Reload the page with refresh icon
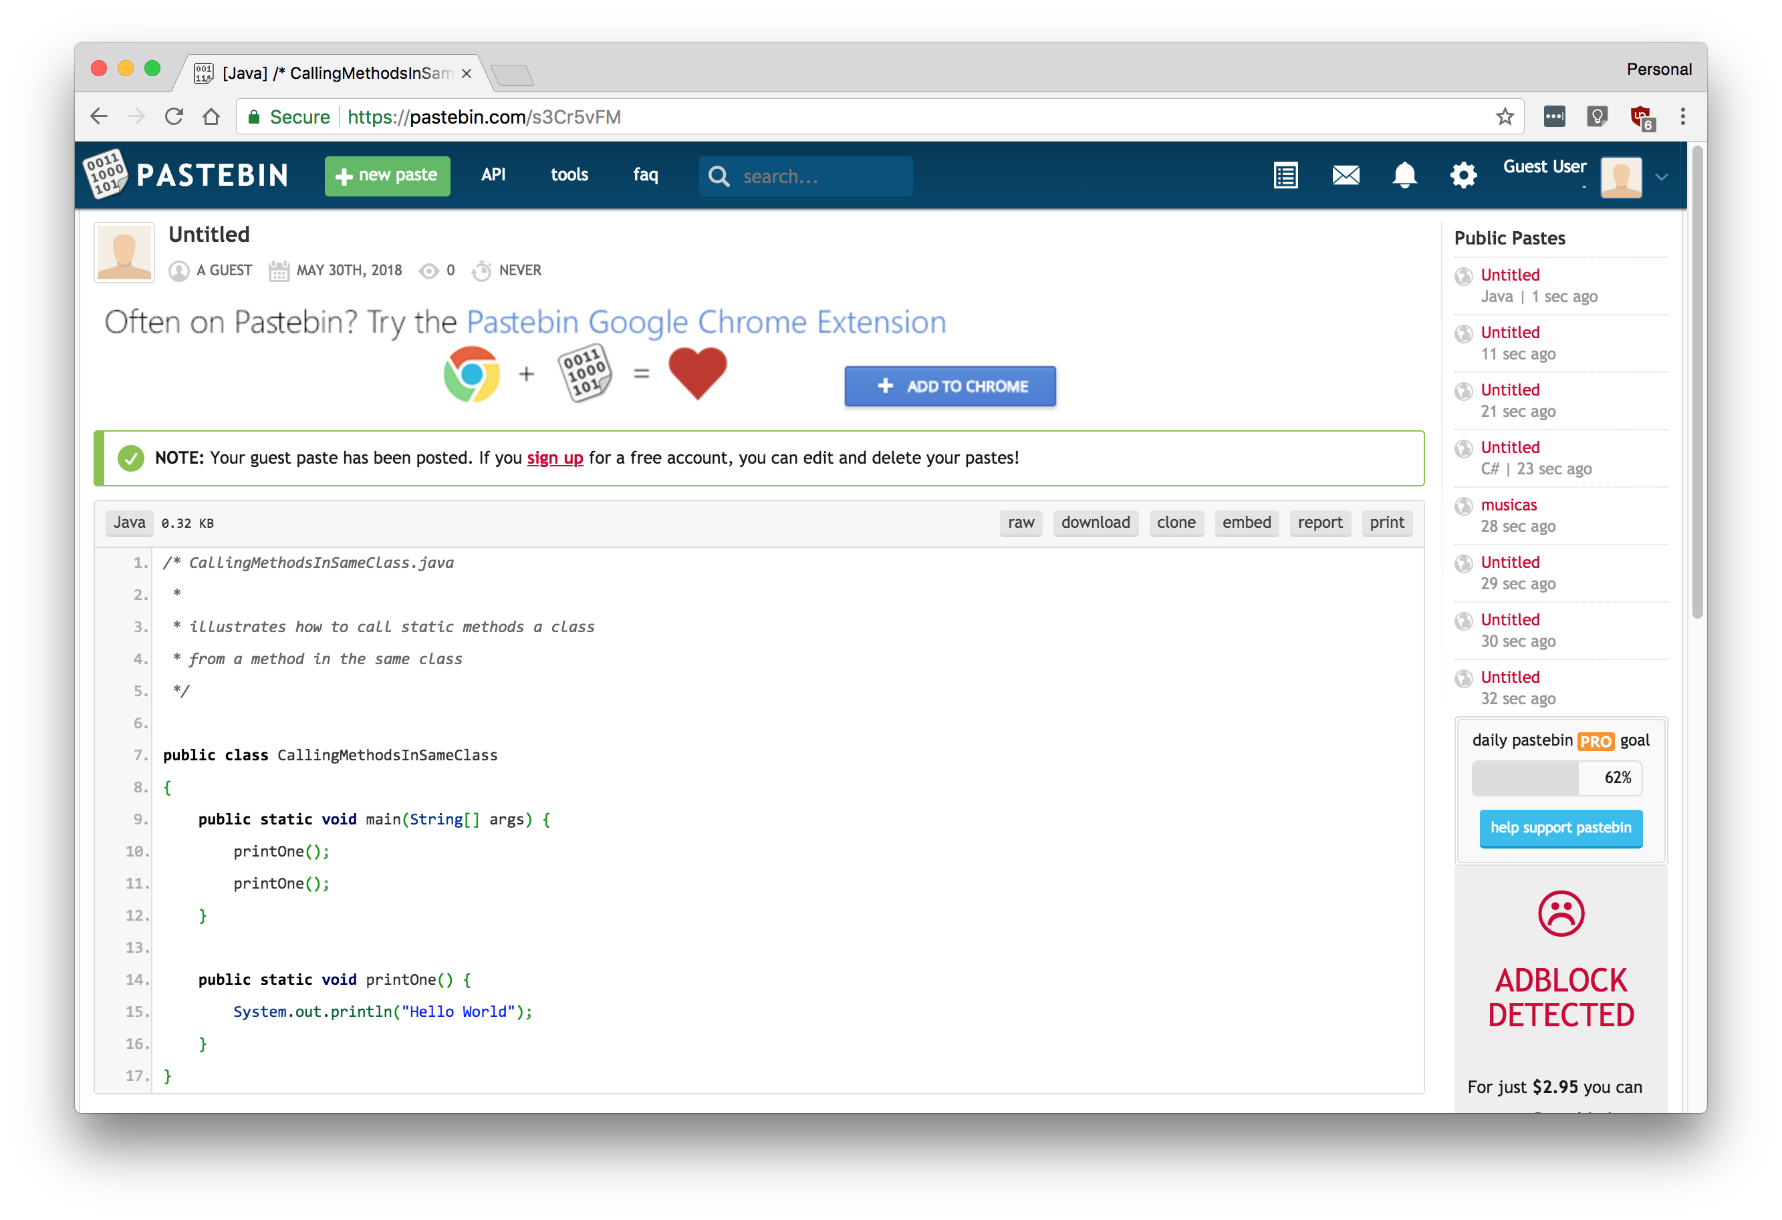Screen dimensions: 1782x1220 [x=174, y=116]
